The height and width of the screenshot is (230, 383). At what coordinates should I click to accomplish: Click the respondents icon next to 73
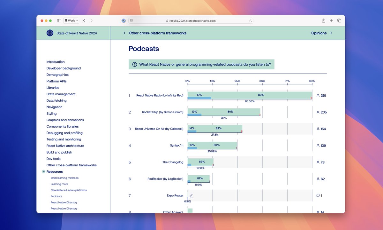point(318,162)
